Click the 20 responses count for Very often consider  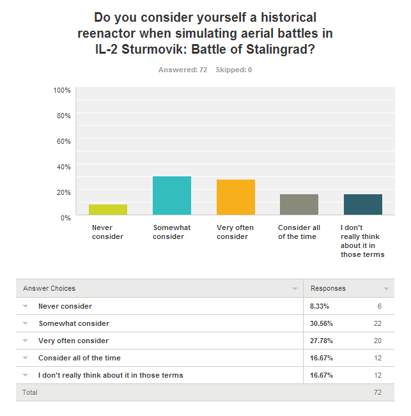[378, 341]
